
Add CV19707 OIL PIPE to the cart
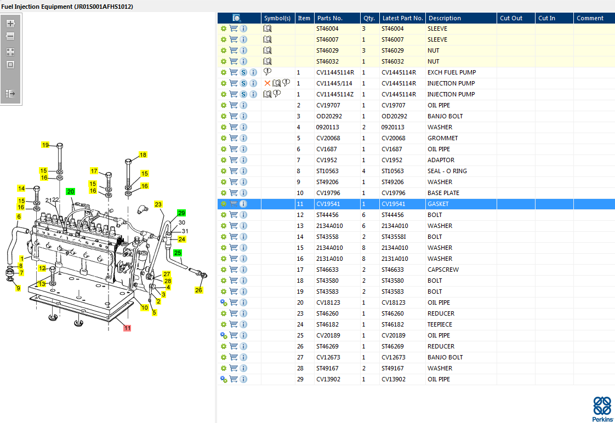[x=234, y=105]
